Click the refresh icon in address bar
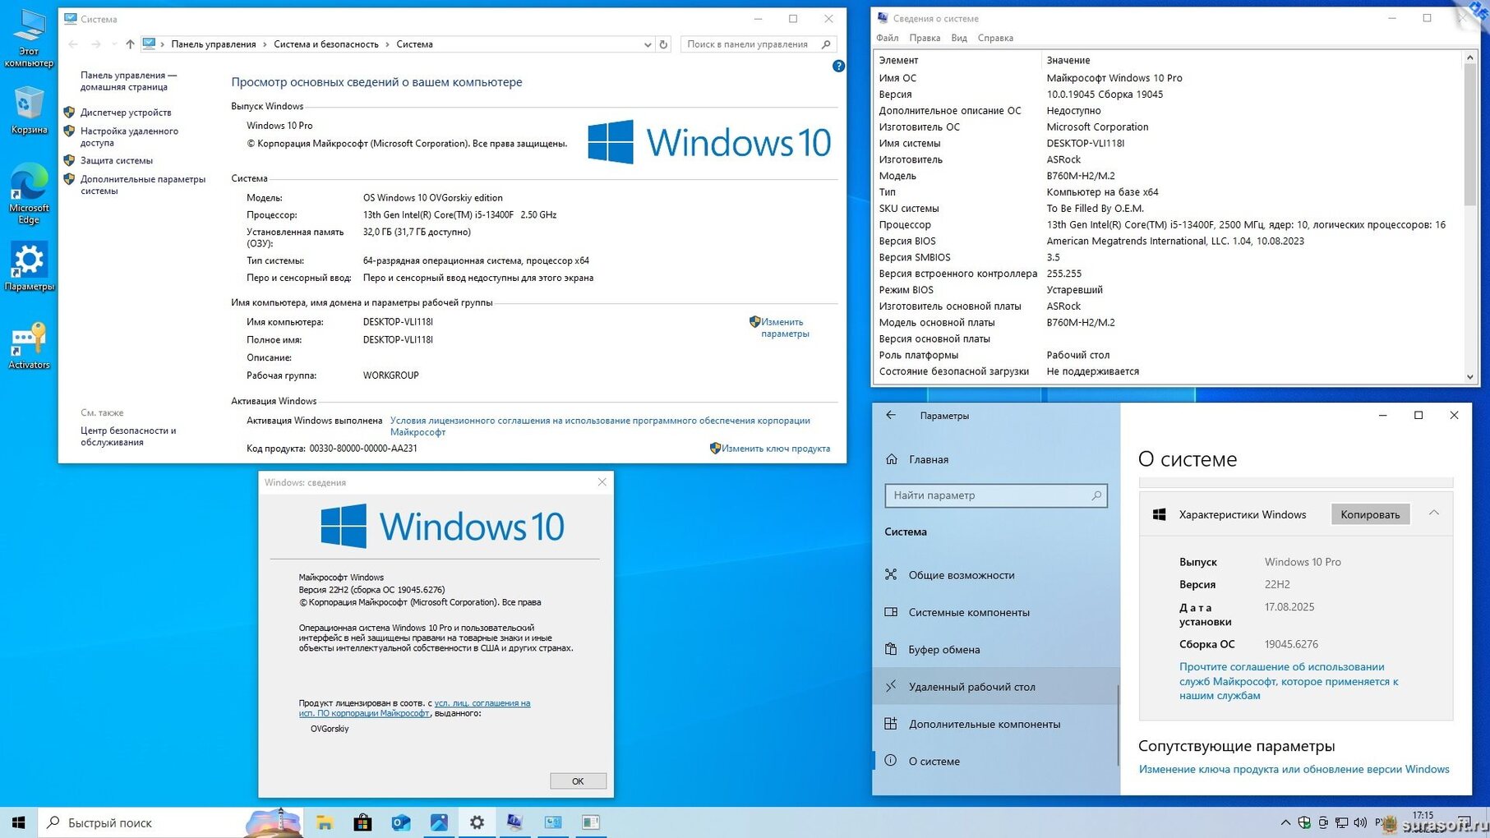This screenshot has height=838, width=1490. 663,44
